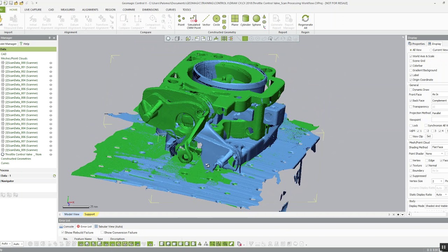Screen dimensions: 448x252
Task: Toggle visibility of Throttle Control Valve mesh
Action: (51, 154)
